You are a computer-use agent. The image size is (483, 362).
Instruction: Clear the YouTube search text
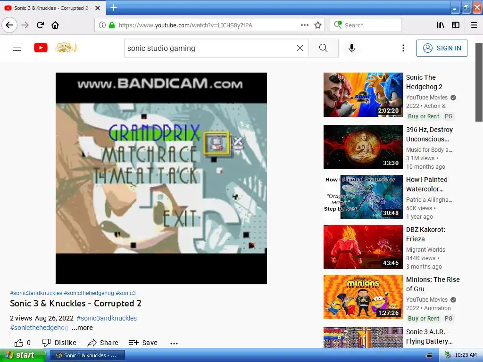point(300,48)
